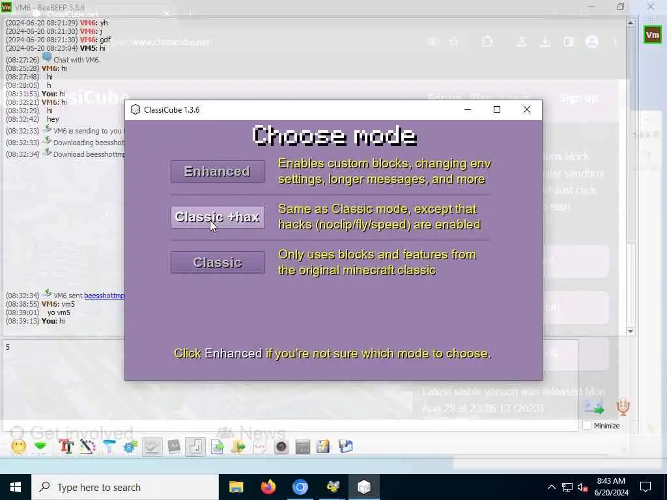Choose the Enhanced game mode

click(x=218, y=171)
